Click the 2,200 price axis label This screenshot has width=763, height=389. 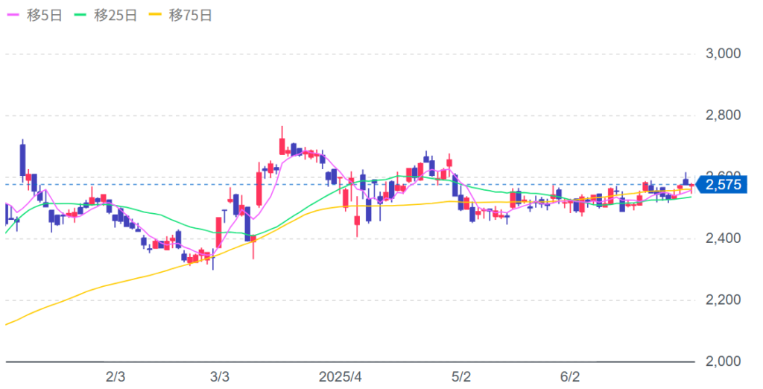723,300
